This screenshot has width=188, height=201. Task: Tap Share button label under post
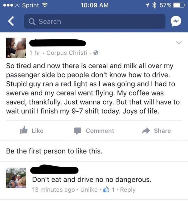[162, 131]
